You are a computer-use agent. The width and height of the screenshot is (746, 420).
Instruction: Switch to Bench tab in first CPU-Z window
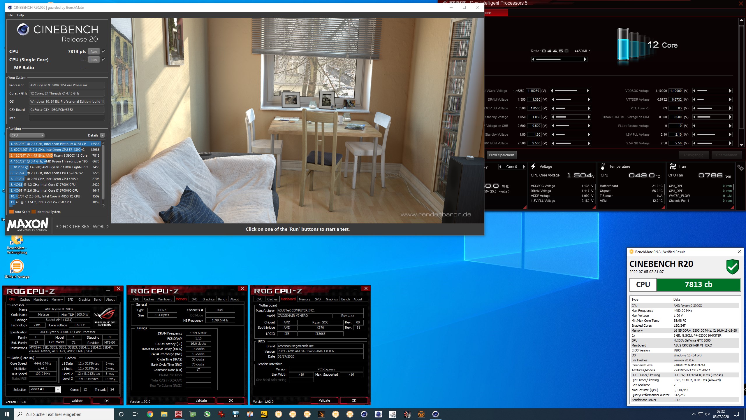[98, 300]
